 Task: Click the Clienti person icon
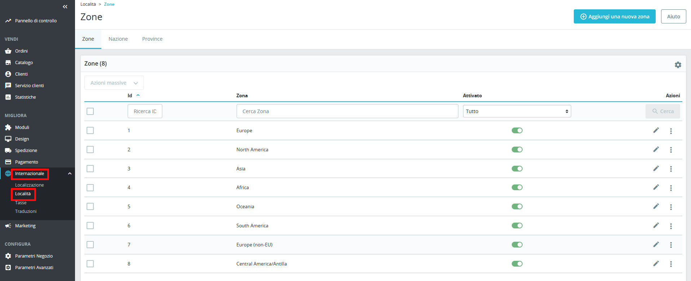pyautogui.click(x=8, y=74)
